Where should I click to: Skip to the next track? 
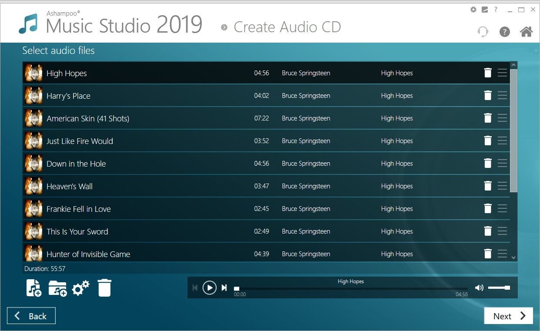tap(224, 288)
